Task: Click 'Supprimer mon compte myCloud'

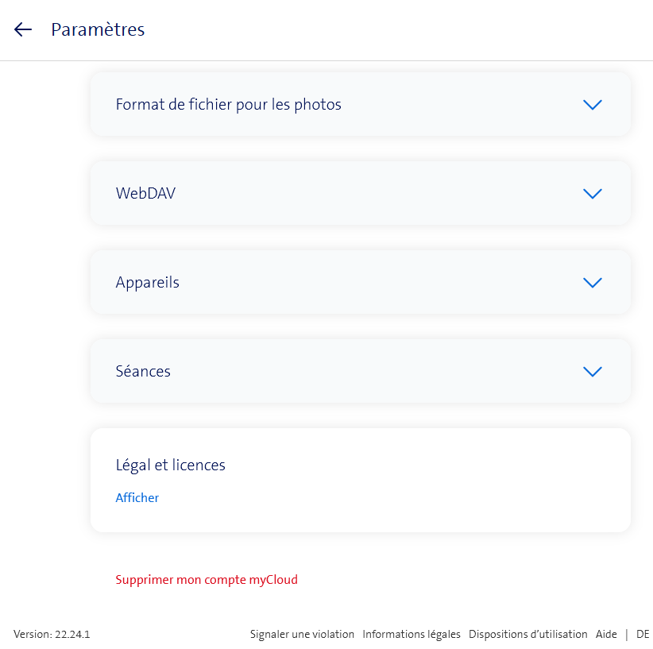Action: [207, 580]
